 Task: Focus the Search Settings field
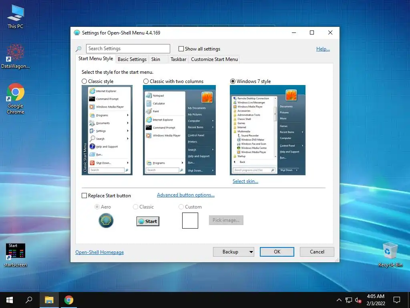pyautogui.click(x=128, y=49)
